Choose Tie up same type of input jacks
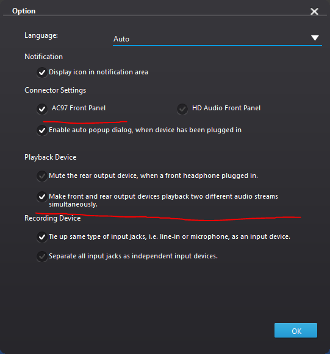The height and width of the screenshot is (354, 330). [x=42, y=237]
